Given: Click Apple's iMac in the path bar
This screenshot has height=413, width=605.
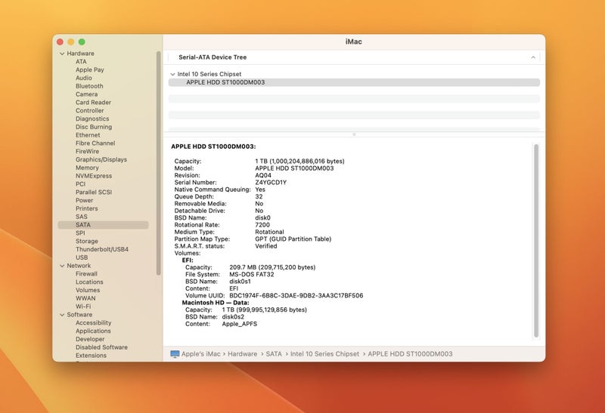Looking at the screenshot, I should pos(200,354).
